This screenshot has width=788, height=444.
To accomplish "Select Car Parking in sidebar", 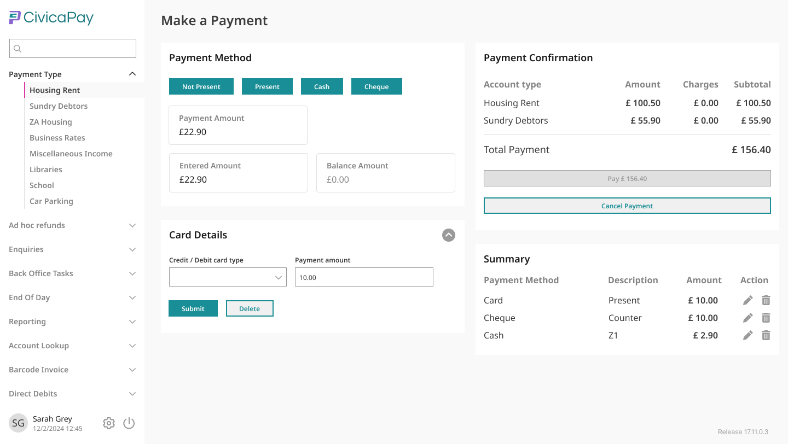I will coord(51,201).
